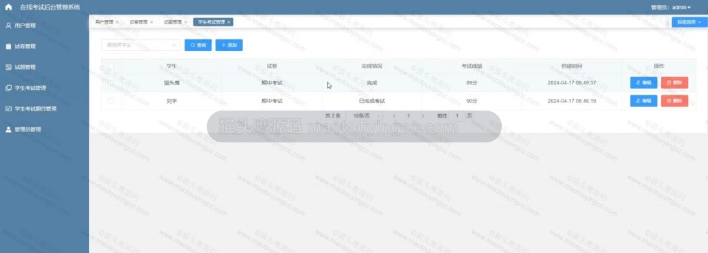
Task: Click the 完成情况 column header
Action: pos(371,66)
